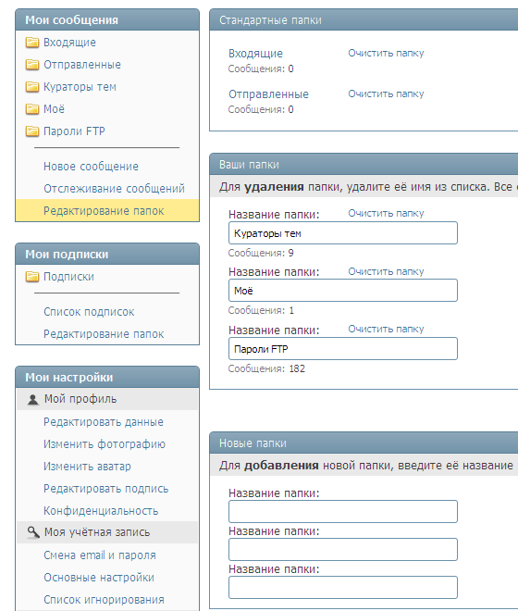The width and height of the screenshot is (518, 611).
Task: Clear the standard Отправленные folder
Action: 386,94
